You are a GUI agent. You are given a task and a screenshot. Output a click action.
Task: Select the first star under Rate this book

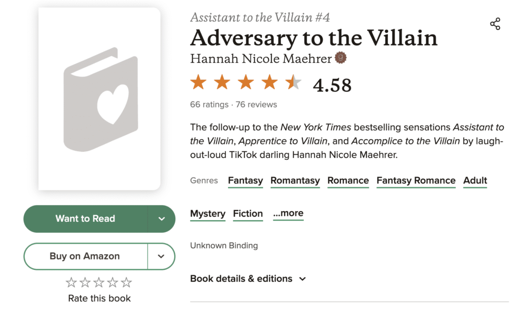(72, 282)
